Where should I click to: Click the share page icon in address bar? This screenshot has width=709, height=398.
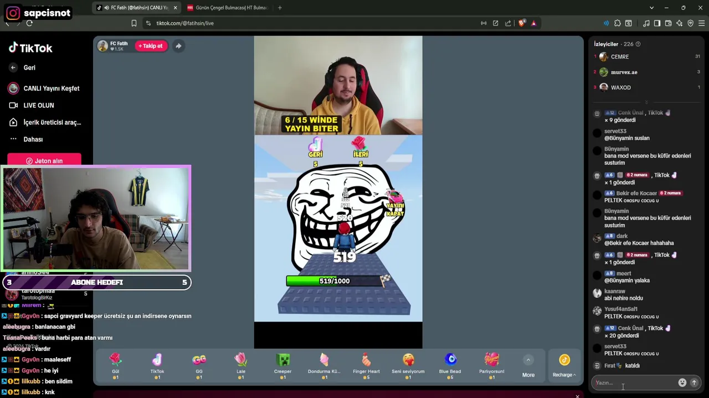pos(508,23)
